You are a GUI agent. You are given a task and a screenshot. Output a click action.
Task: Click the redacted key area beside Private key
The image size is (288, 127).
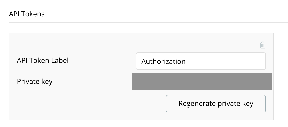coord(202,81)
